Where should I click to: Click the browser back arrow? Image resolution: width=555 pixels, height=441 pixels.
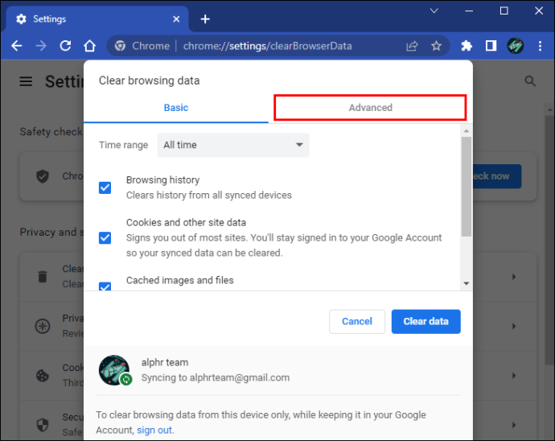(17, 46)
